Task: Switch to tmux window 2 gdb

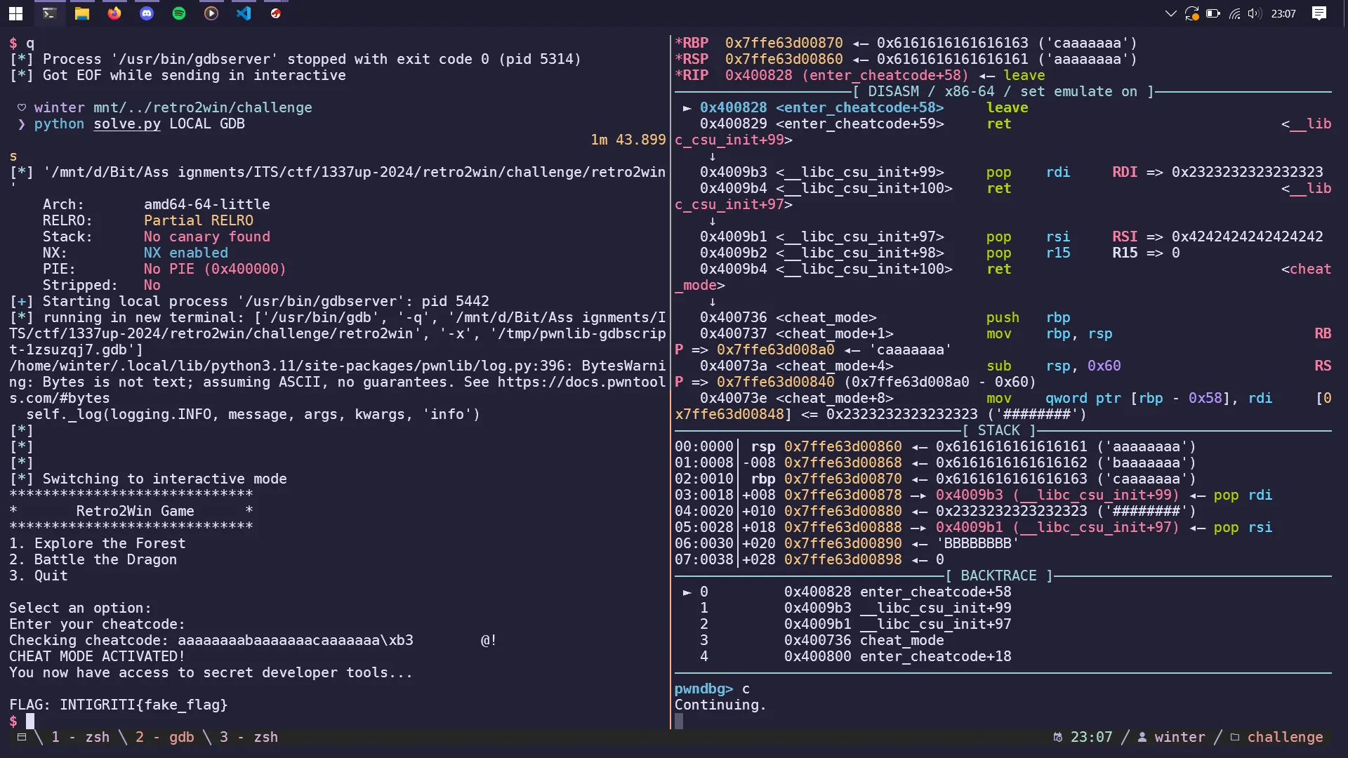Action: (x=164, y=737)
